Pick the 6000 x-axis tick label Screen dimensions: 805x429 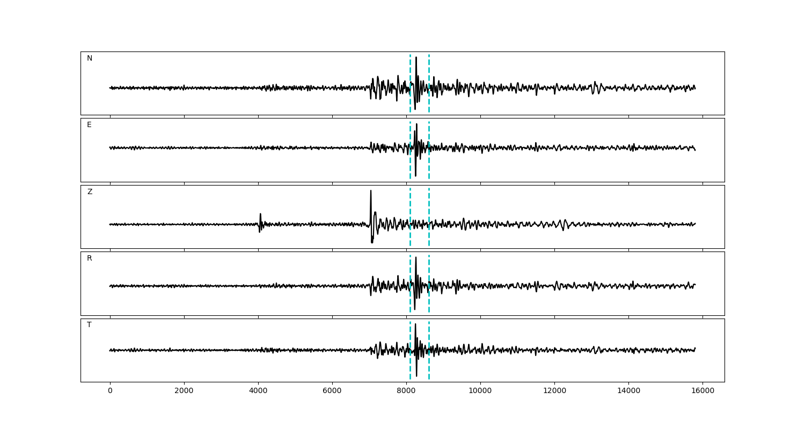pos(332,391)
